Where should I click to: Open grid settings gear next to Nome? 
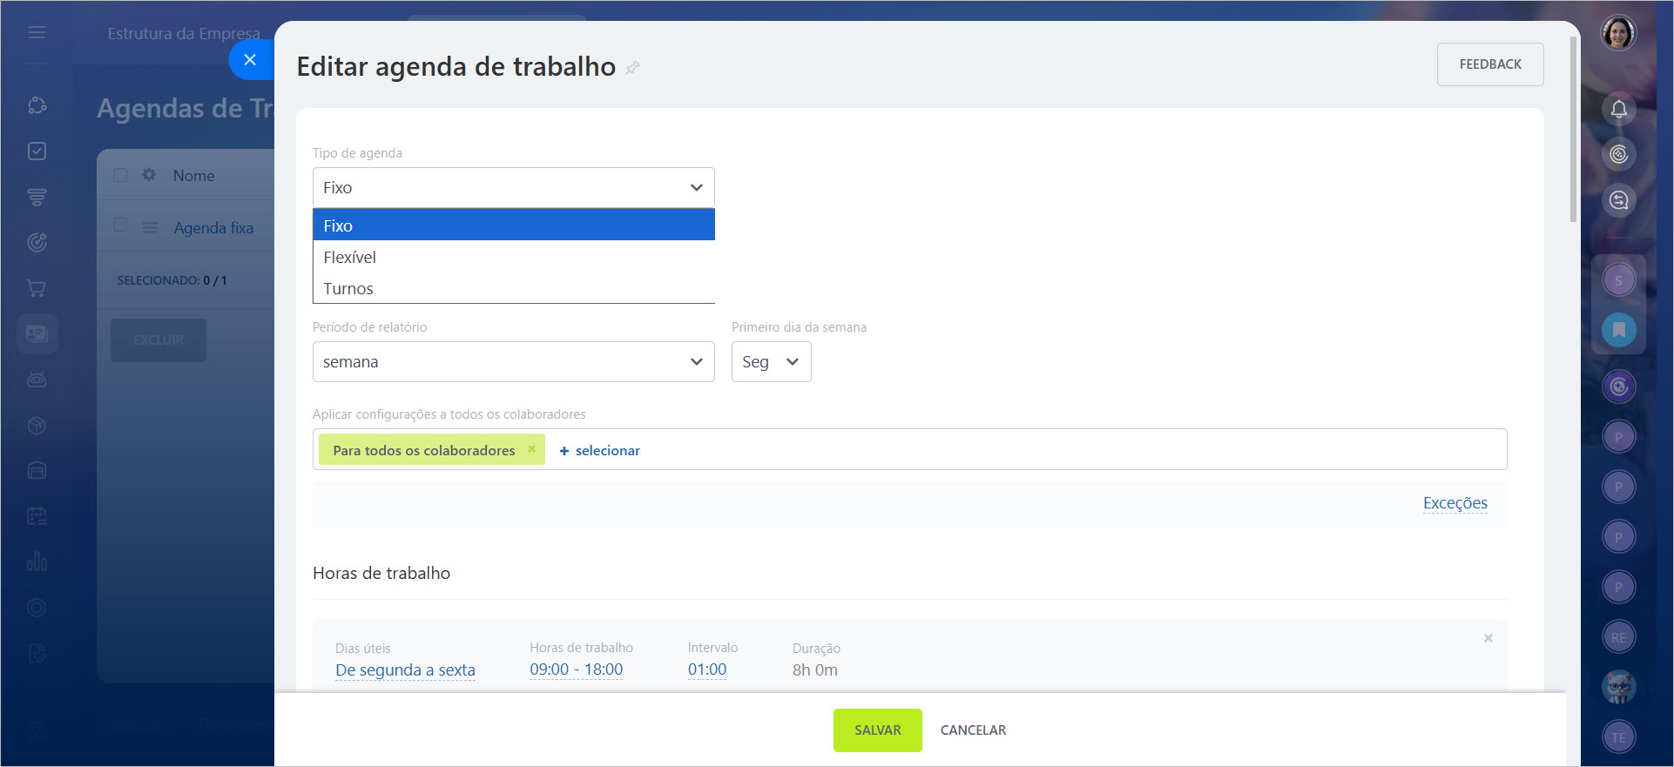pyautogui.click(x=149, y=175)
